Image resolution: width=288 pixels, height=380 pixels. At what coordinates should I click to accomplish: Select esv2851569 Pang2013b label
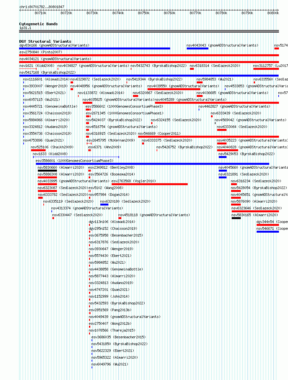[x=110, y=310]
